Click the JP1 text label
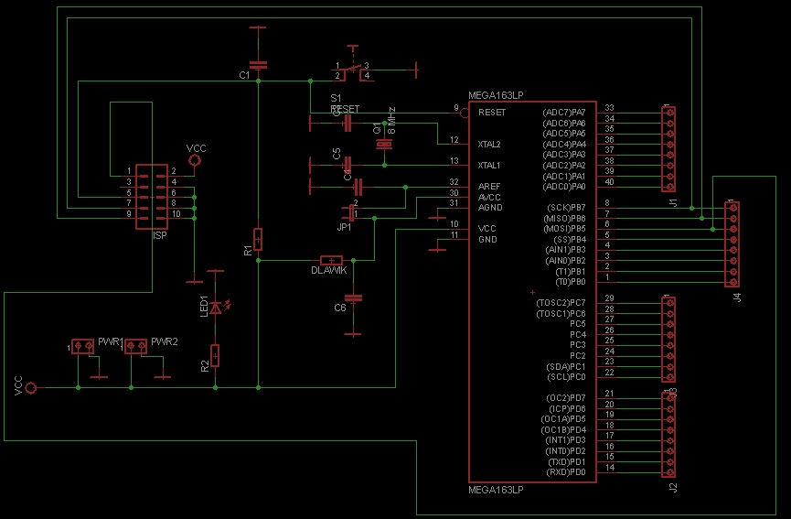791x519 pixels. coord(344,228)
